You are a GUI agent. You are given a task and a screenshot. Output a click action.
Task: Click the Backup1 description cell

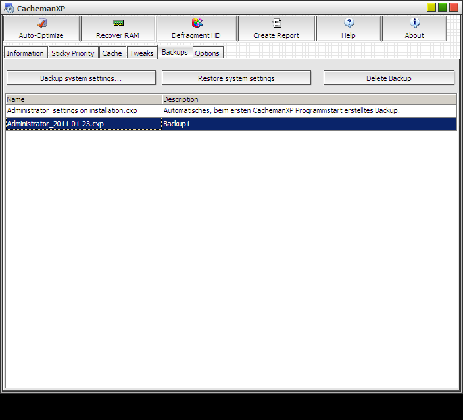310,124
